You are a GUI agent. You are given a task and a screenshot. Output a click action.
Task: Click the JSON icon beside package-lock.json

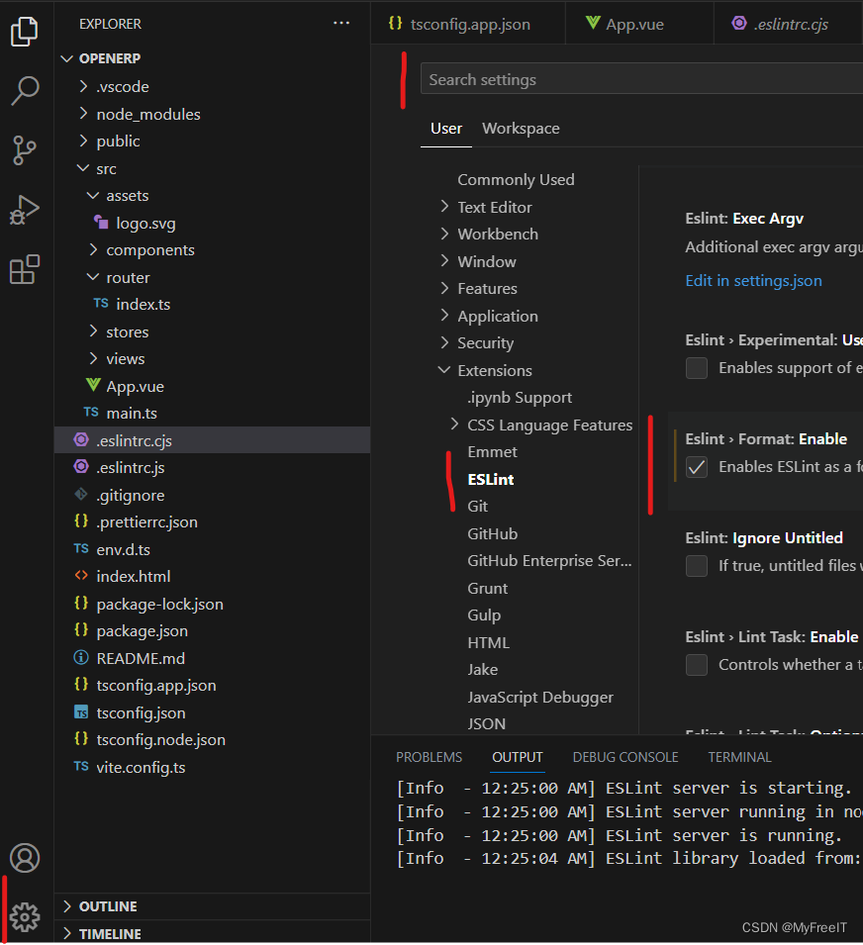click(81, 603)
